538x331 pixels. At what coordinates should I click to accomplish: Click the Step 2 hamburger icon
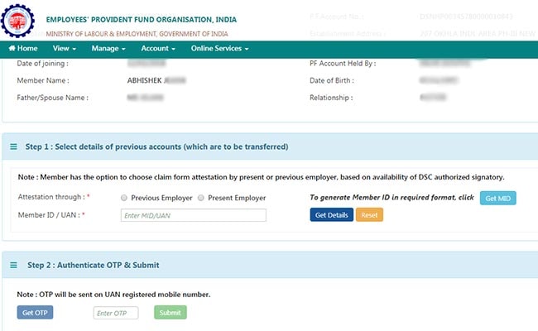pos(13,265)
